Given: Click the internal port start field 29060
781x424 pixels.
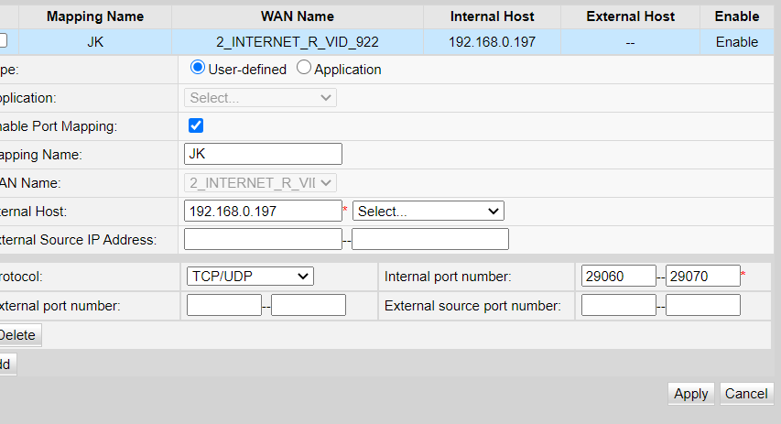Looking at the screenshot, I should coord(618,276).
